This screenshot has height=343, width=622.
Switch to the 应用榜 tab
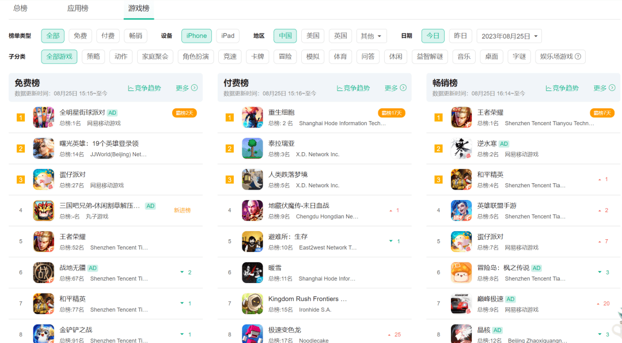[78, 8]
